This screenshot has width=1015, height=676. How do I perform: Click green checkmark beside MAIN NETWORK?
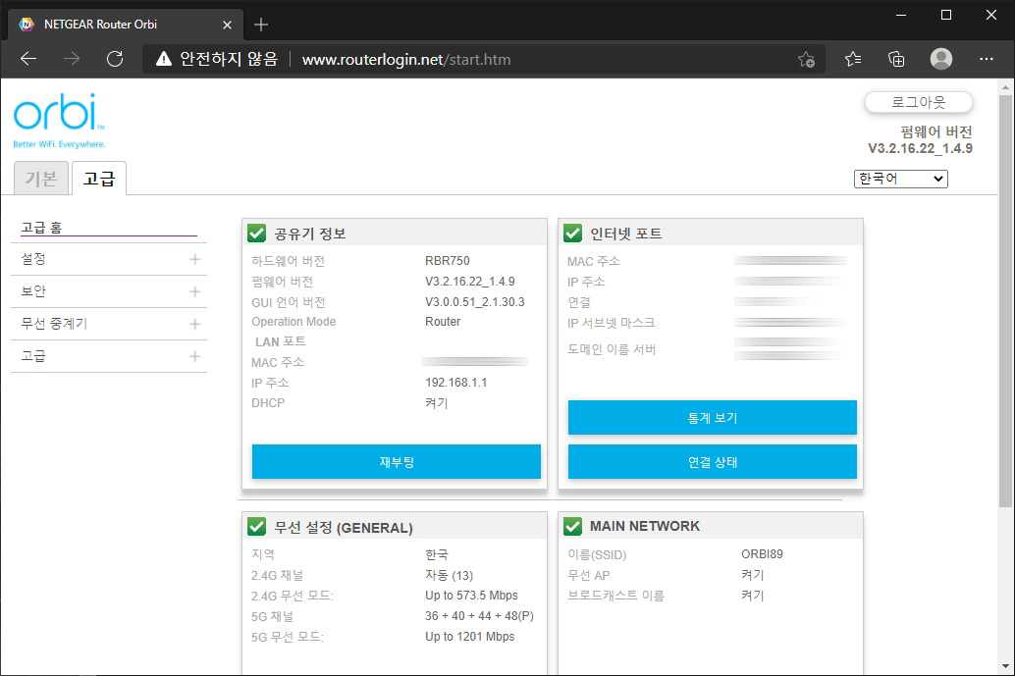click(573, 527)
